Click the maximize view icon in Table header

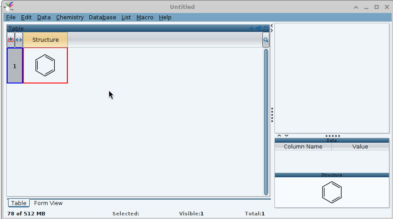(x=266, y=28)
